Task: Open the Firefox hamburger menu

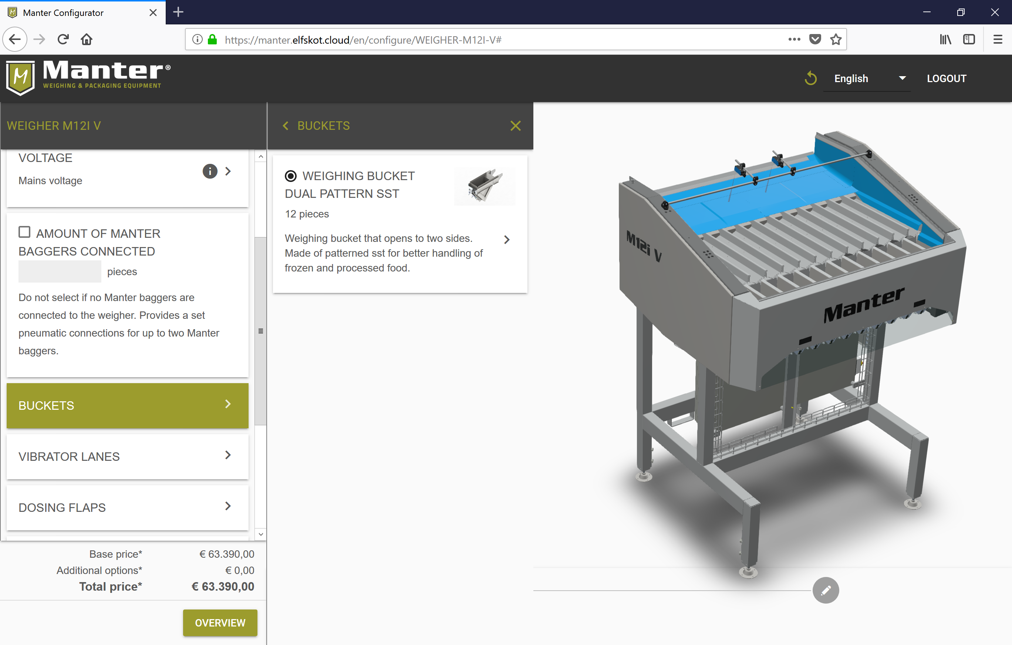Action: click(998, 40)
